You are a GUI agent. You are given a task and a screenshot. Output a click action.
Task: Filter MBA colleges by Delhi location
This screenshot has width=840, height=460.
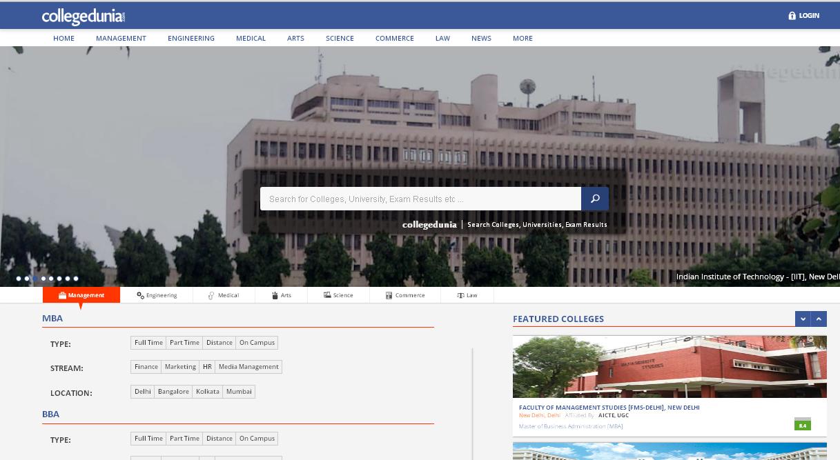(x=143, y=392)
